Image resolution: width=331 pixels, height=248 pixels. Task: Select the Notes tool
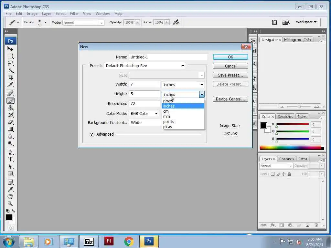coord(10,182)
